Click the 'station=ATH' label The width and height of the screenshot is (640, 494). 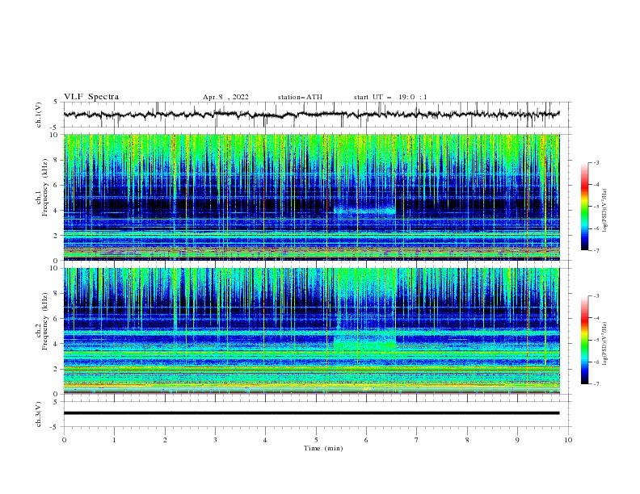tap(300, 97)
